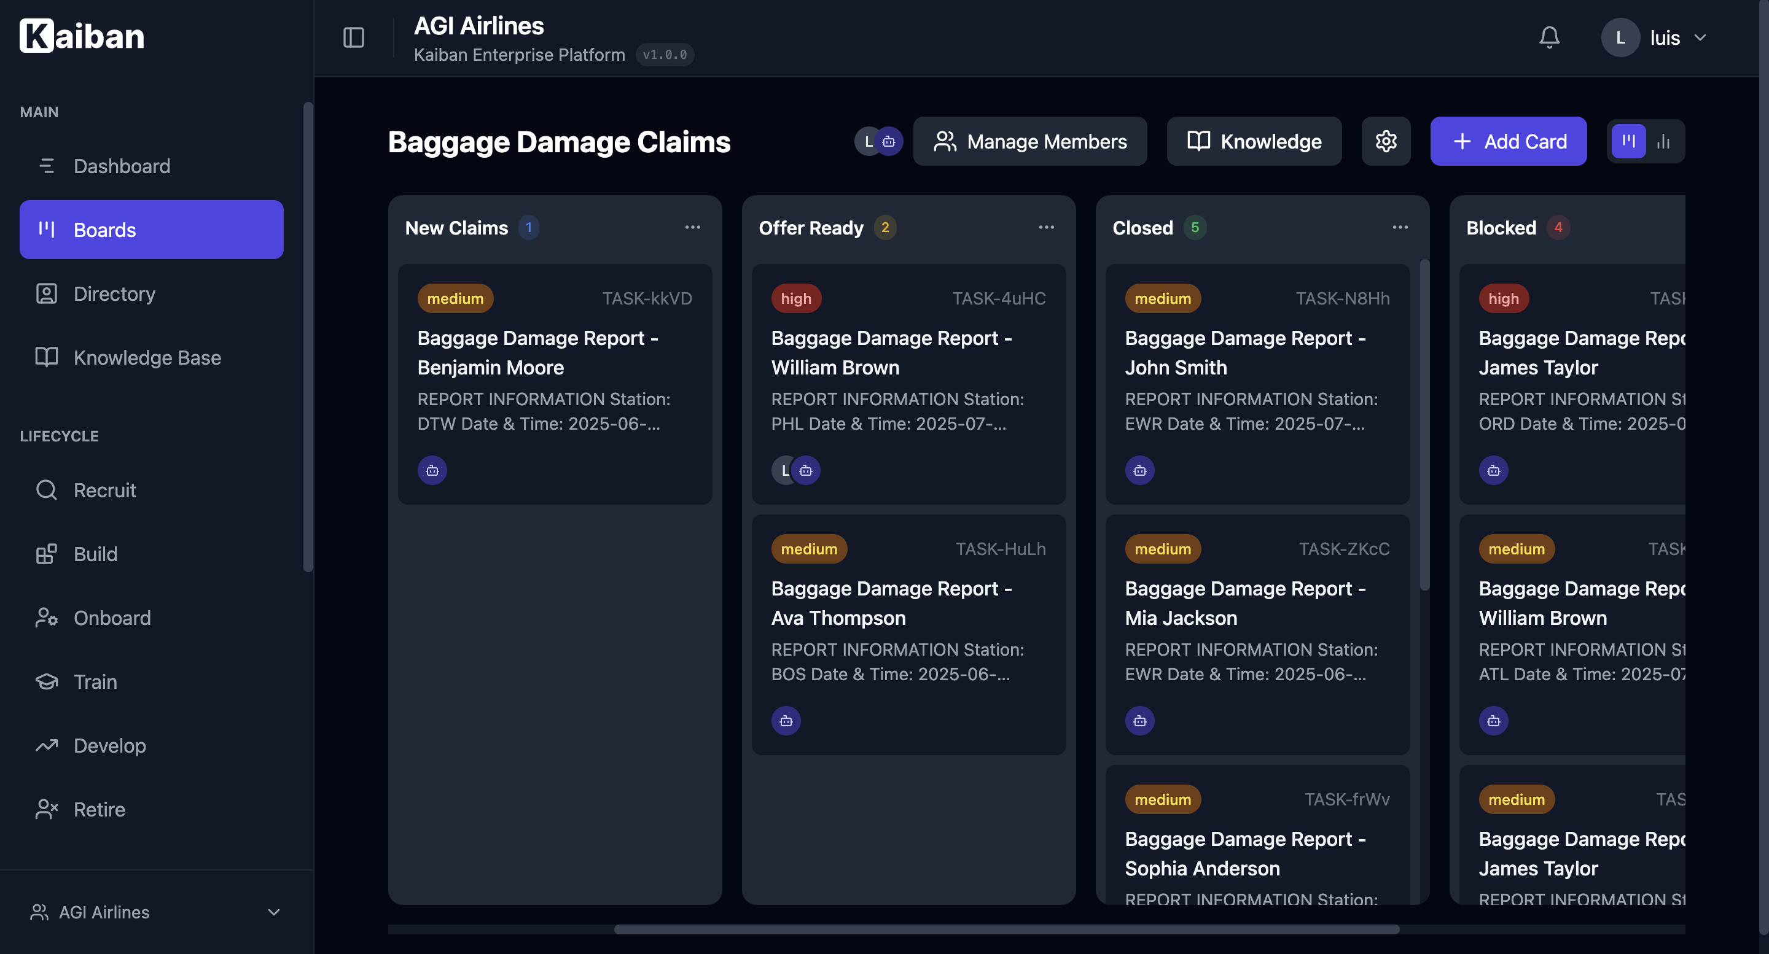Open Closed column options menu
This screenshot has height=954, width=1769.
tap(1400, 227)
